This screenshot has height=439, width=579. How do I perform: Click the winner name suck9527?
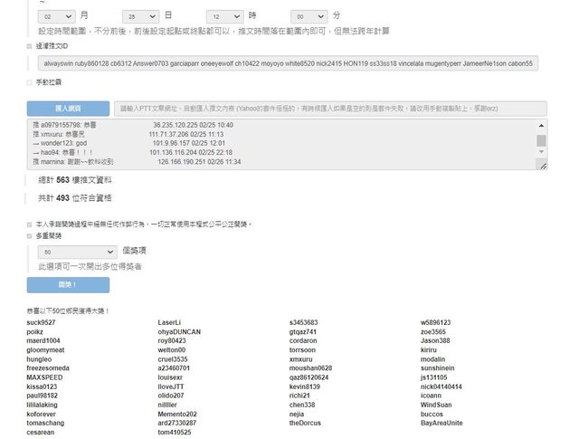coord(41,322)
